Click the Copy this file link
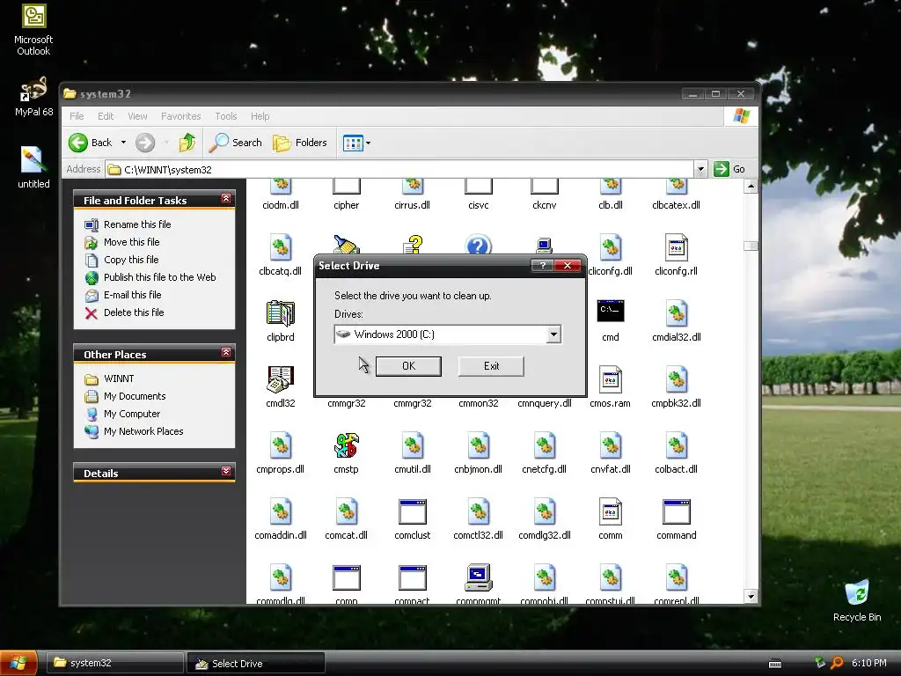 click(x=131, y=260)
